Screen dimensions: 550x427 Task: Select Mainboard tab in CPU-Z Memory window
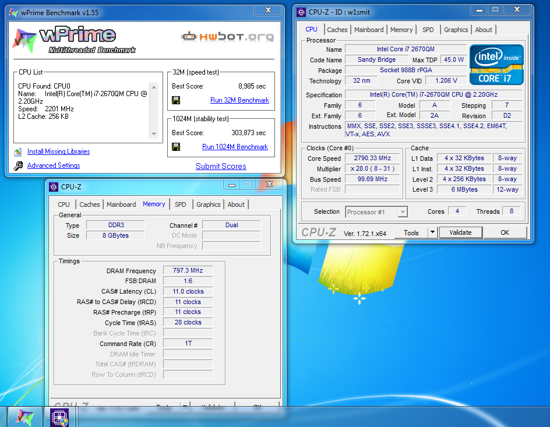coord(121,204)
